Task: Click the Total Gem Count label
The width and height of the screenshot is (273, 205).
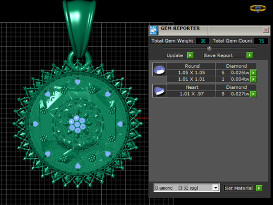Action: pyautogui.click(x=232, y=41)
